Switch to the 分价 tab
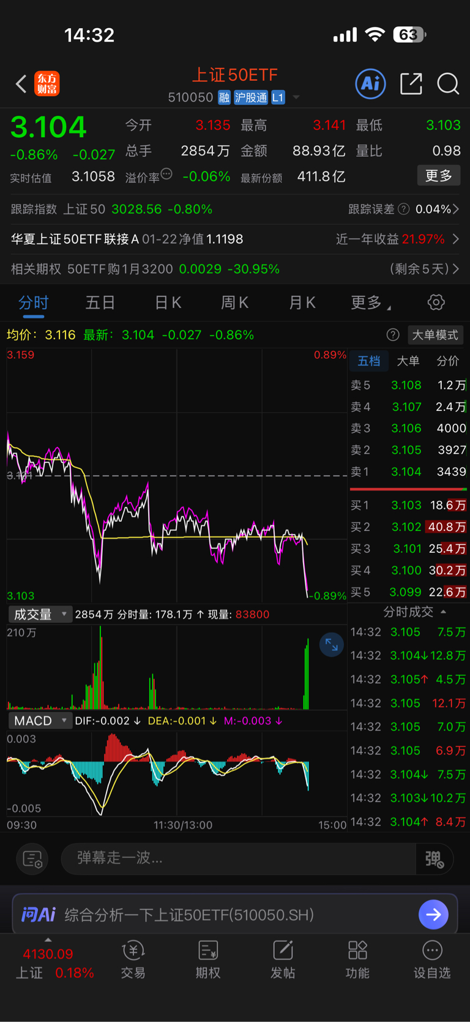 [447, 361]
